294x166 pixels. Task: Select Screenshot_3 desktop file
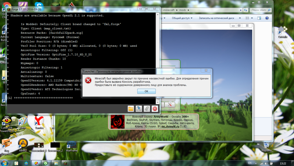point(39,147)
